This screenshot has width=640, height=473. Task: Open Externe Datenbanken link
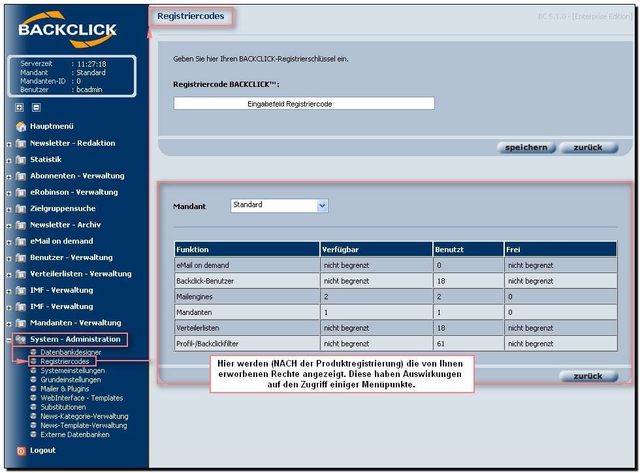[74, 434]
